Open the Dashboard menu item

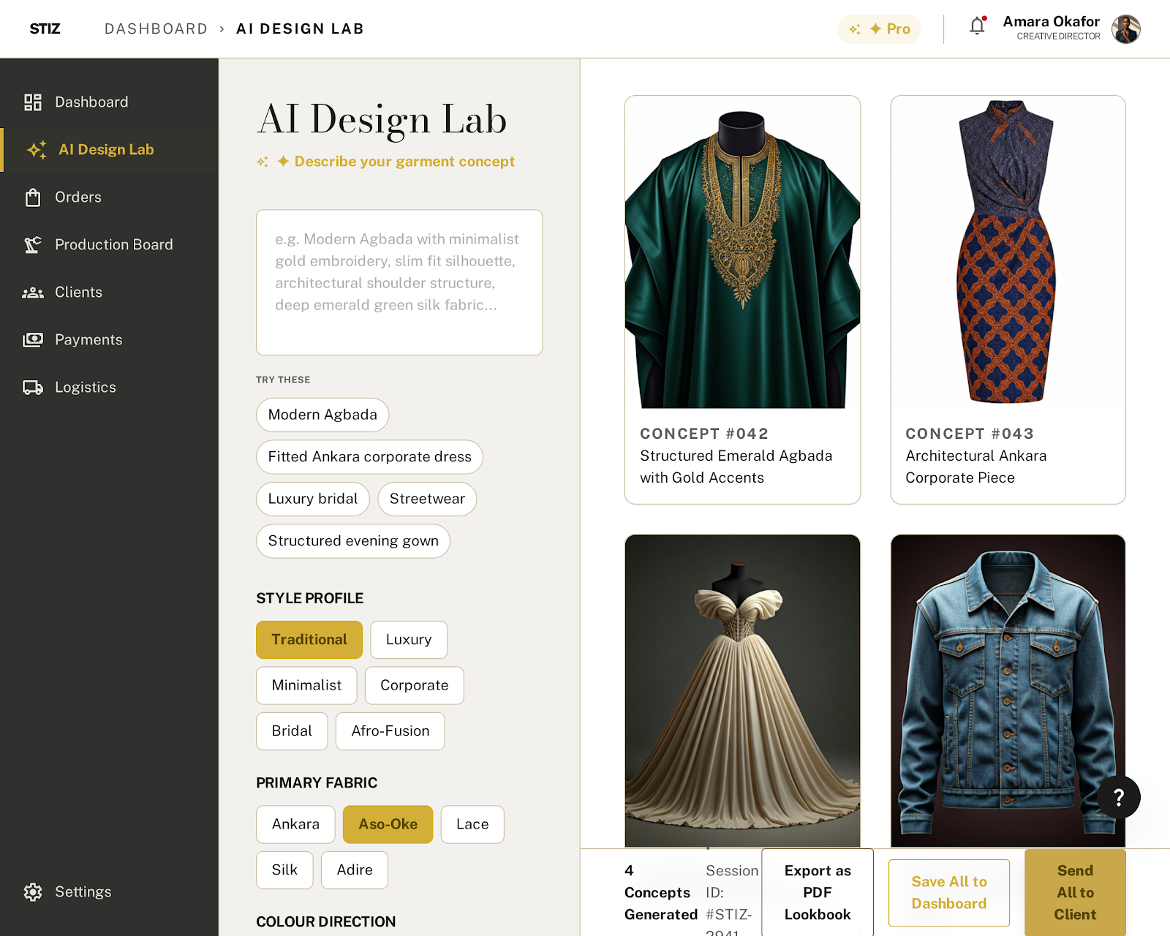point(109,102)
